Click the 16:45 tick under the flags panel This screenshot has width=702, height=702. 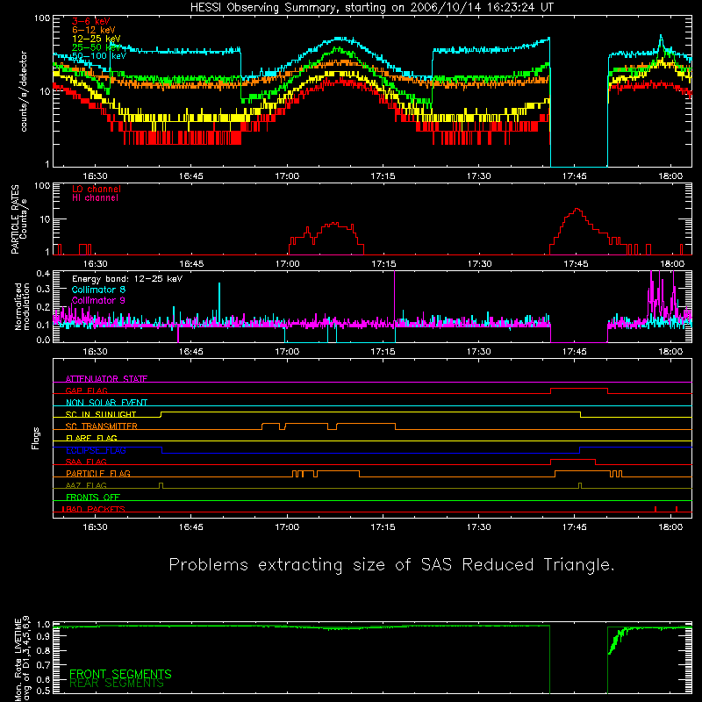191,527
